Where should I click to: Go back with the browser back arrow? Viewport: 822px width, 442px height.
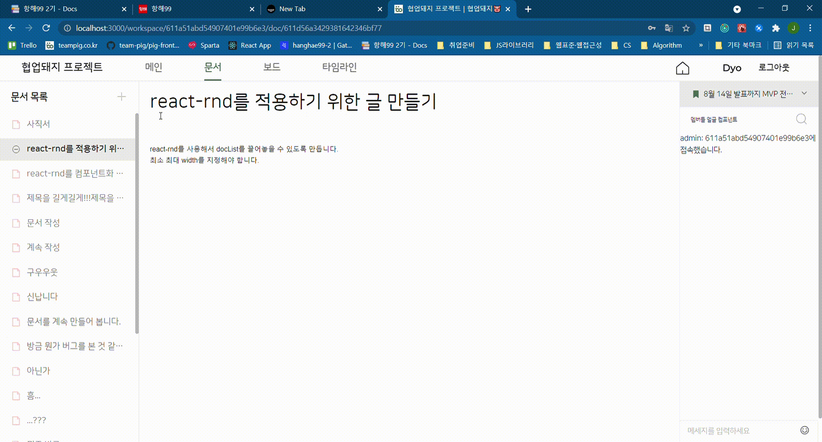tap(12, 28)
